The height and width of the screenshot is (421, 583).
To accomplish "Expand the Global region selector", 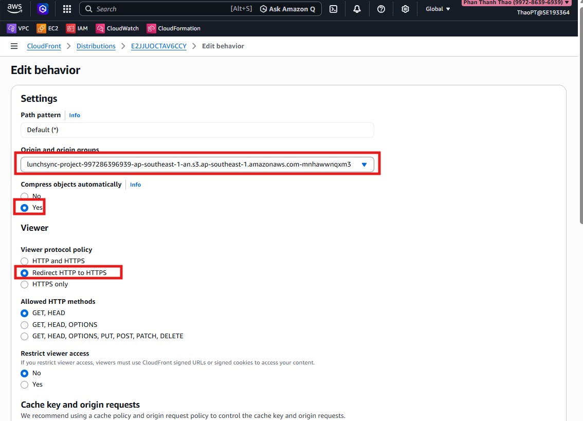I will (436, 9).
